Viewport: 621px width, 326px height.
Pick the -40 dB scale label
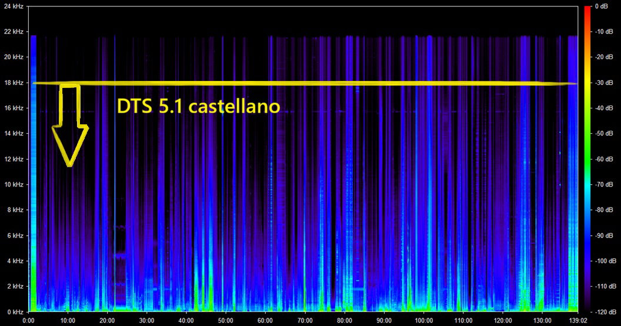click(x=605, y=108)
